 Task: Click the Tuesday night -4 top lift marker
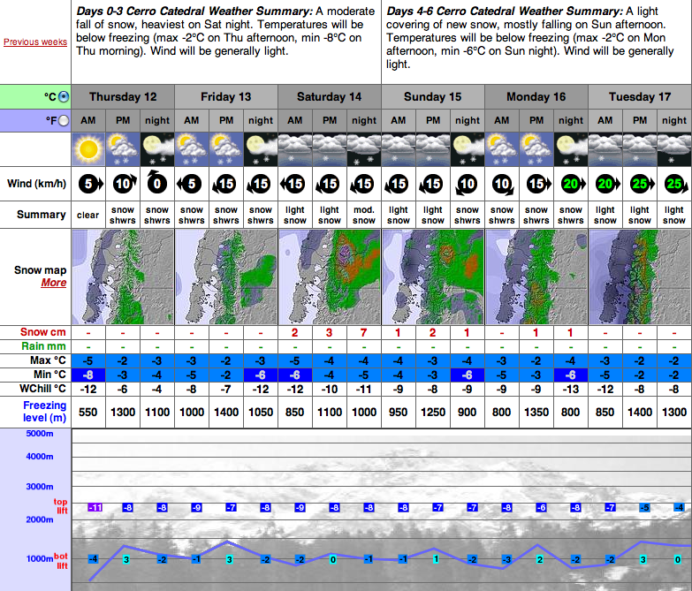pyautogui.click(x=679, y=508)
